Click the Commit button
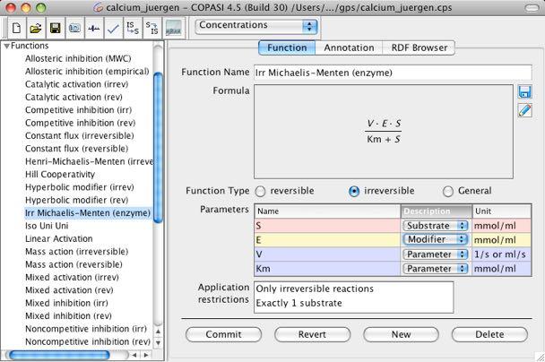This screenshot has width=545, height=362. 223,334
